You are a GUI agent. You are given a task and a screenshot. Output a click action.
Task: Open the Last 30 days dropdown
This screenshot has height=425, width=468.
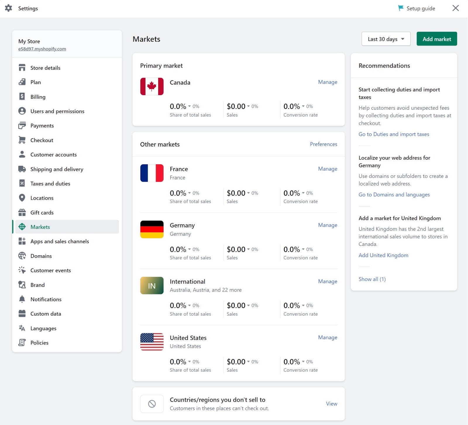click(x=386, y=39)
